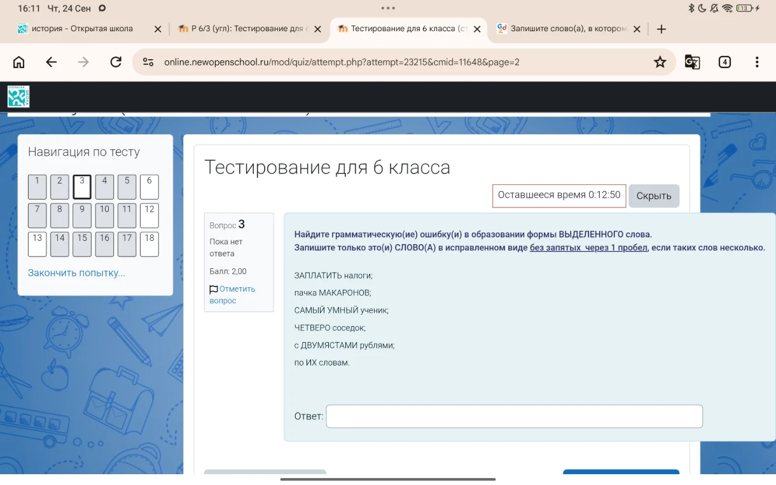Image resolution: width=776 pixels, height=485 pixels.
Task: Go to question 18 in test navigation
Action: point(149,244)
